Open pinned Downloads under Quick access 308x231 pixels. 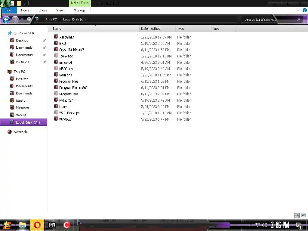pyautogui.click(x=24, y=48)
